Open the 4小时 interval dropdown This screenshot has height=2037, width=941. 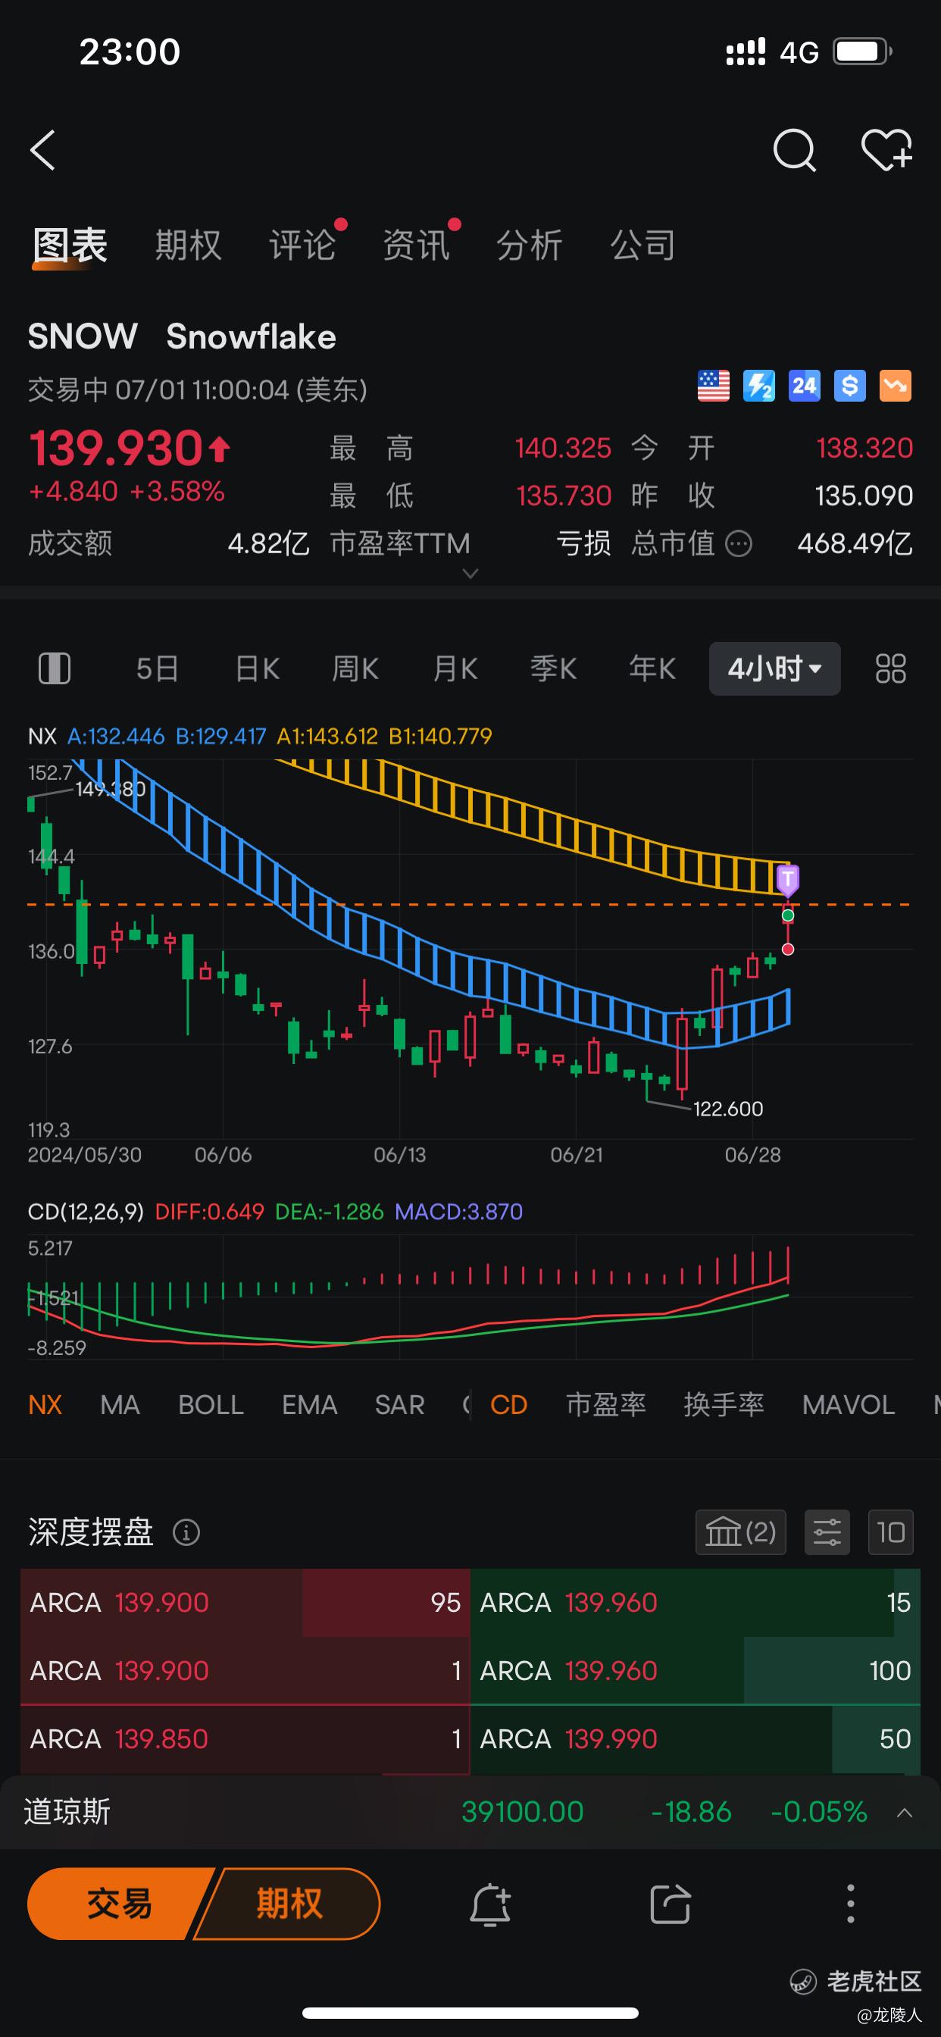pyautogui.click(x=774, y=668)
